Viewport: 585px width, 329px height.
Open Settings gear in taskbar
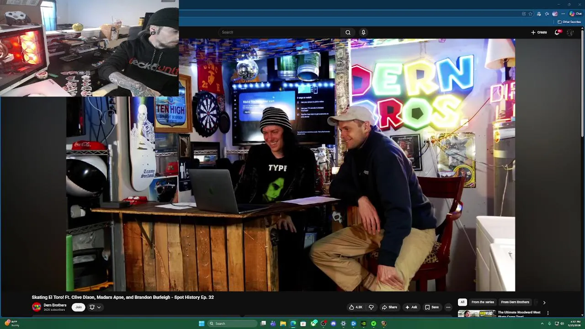tap(343, 324)
